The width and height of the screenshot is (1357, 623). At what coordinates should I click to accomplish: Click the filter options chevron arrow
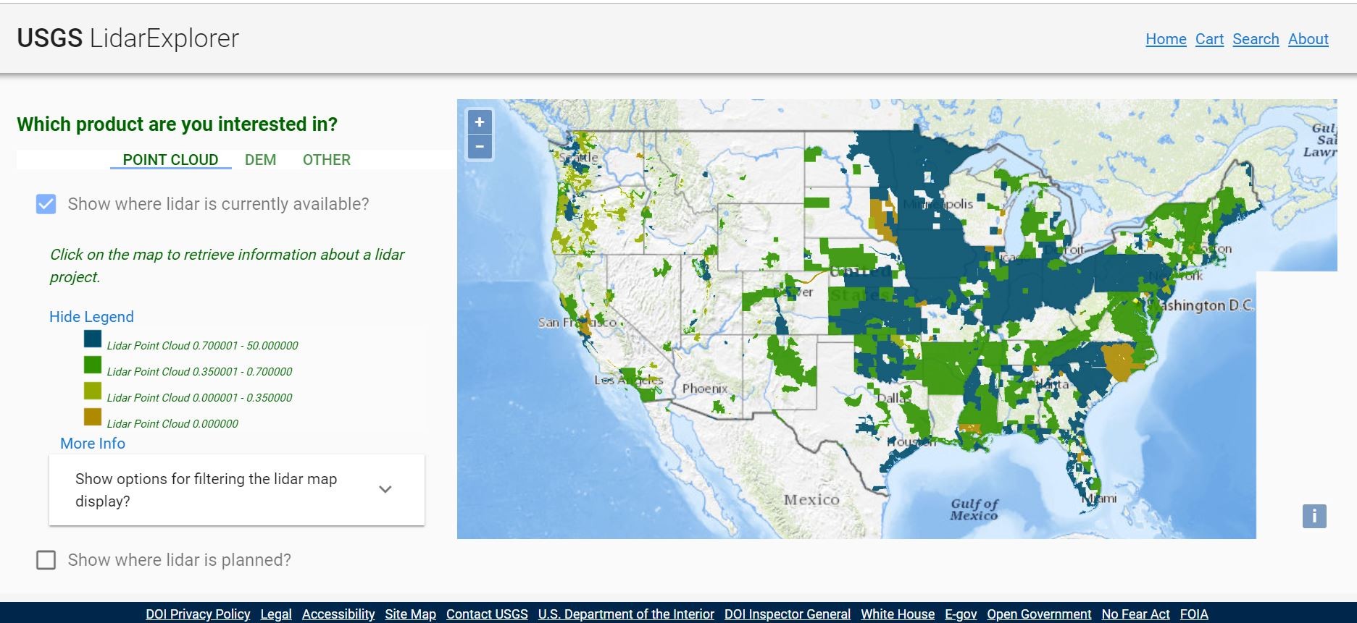(x=385, y=490)
